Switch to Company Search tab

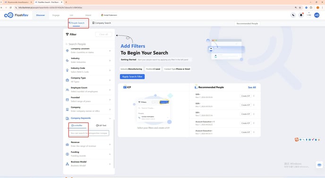[102, 23]
